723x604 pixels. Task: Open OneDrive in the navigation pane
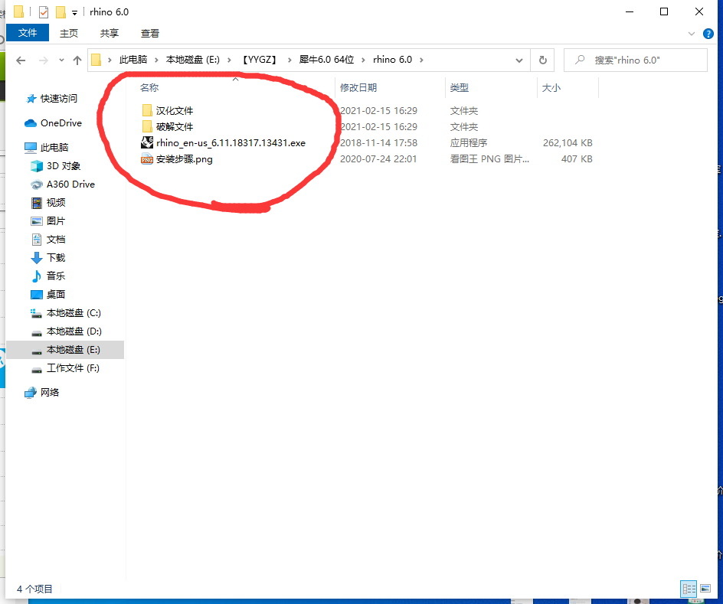click(61, 123)
